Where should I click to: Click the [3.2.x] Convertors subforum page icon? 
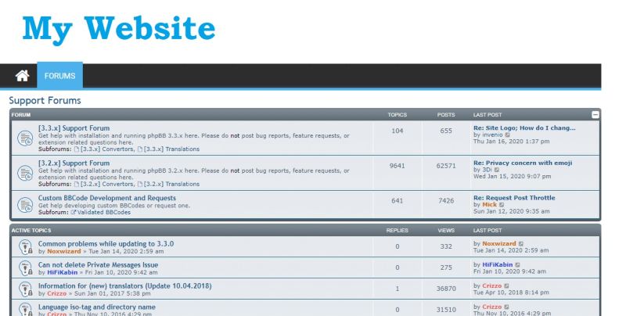pos(77,185)
